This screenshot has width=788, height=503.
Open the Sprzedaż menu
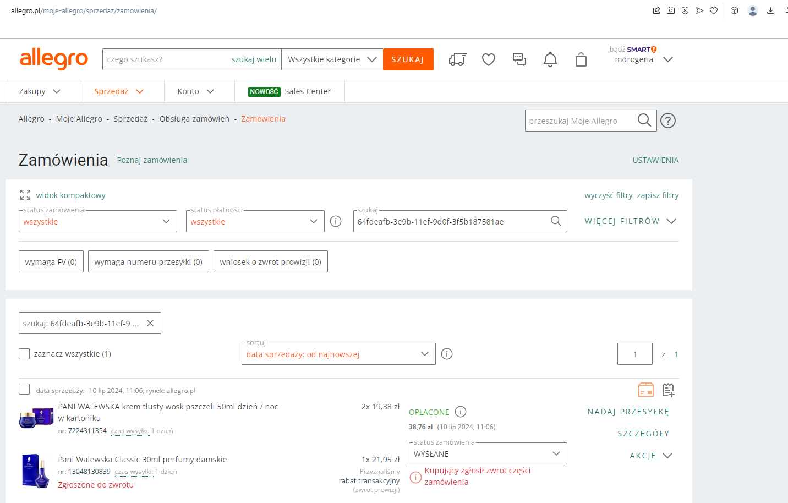118,91
